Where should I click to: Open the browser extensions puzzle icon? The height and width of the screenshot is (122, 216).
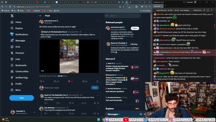pos(136,7)
